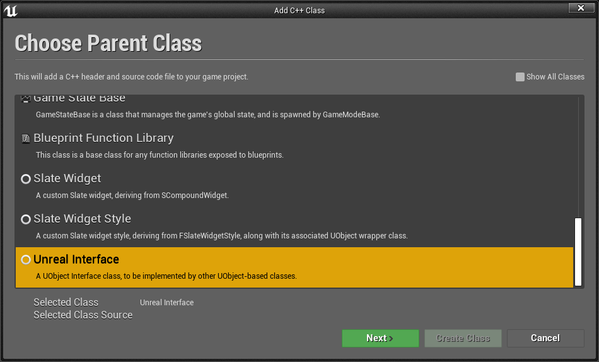Click the 'Unreal Interface' selected class value
Image resolution: width=599 pixels, height=362 pixels.
pos(166,303)
